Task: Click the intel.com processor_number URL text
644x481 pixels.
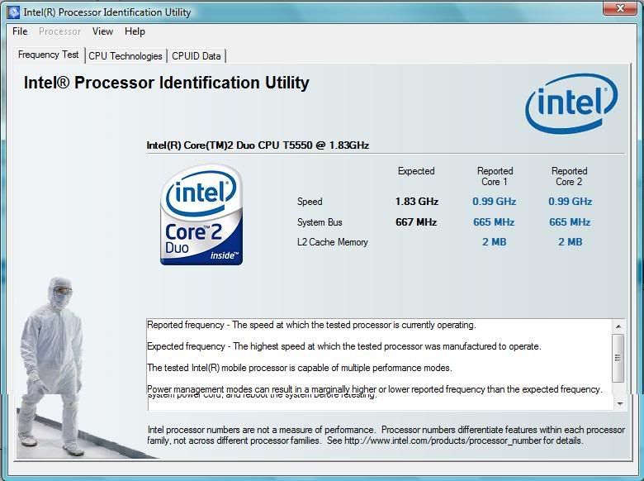Action: [443, 441]
